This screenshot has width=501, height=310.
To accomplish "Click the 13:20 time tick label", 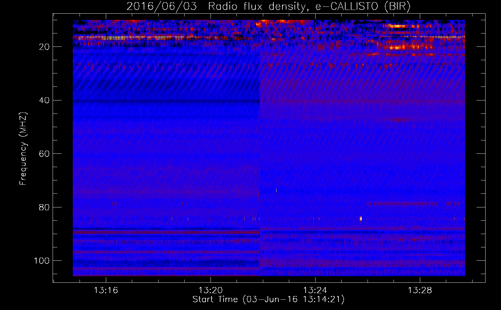I will coord(211,290).
